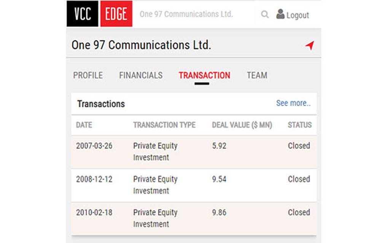Select the 2010-02-18 transaction row
The height and width of the screenshot is (243, 388).
click(193, 218)
